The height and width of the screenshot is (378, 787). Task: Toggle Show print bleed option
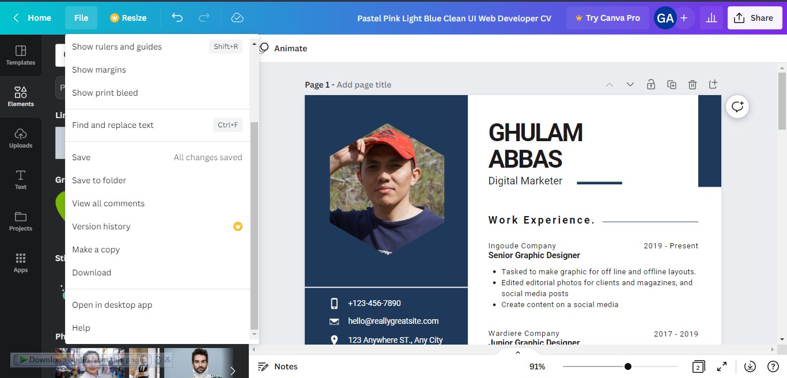tap(105, 93)
